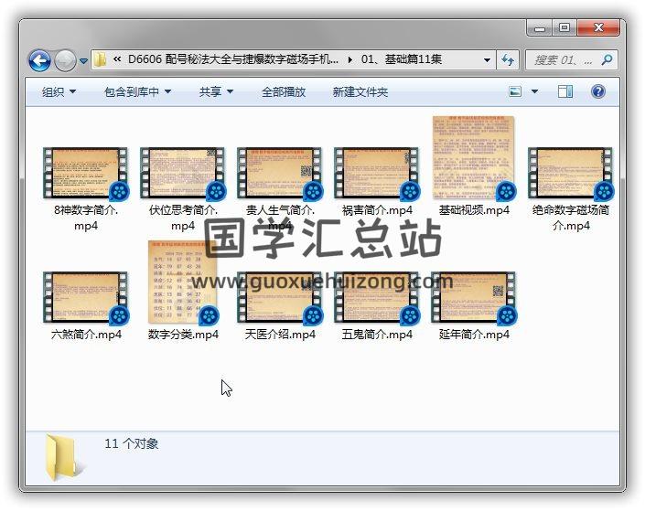The image size is (645, 511).
Task: Change view with the view icon
Action: (515, 91)
